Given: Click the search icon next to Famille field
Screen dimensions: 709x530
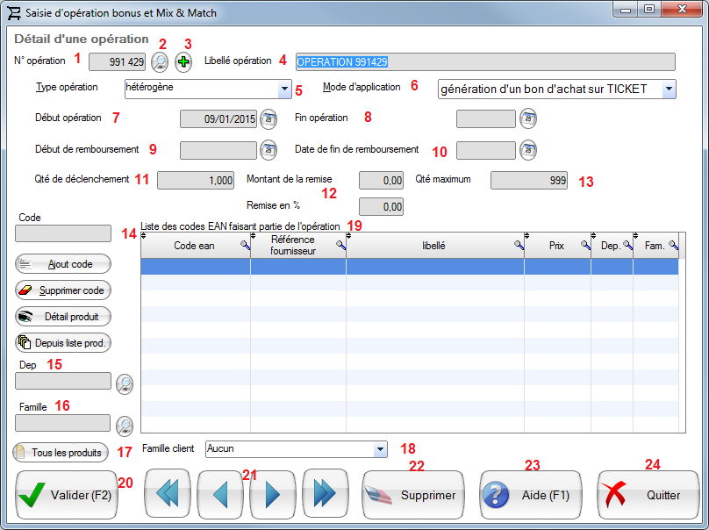Looking at the screenshot, I should tap(125, 425).
